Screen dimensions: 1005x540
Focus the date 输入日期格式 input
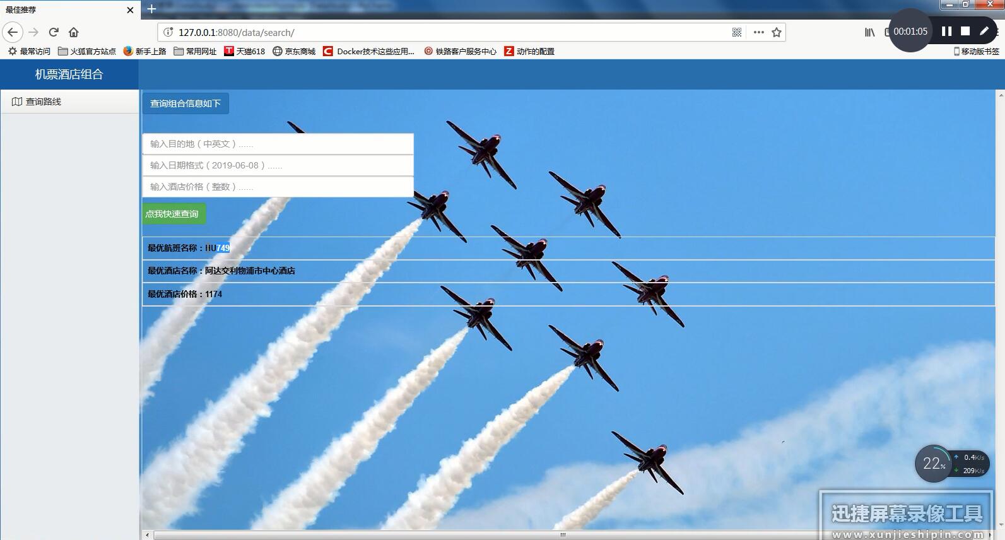pyautogui.click(x=278, y=165)
